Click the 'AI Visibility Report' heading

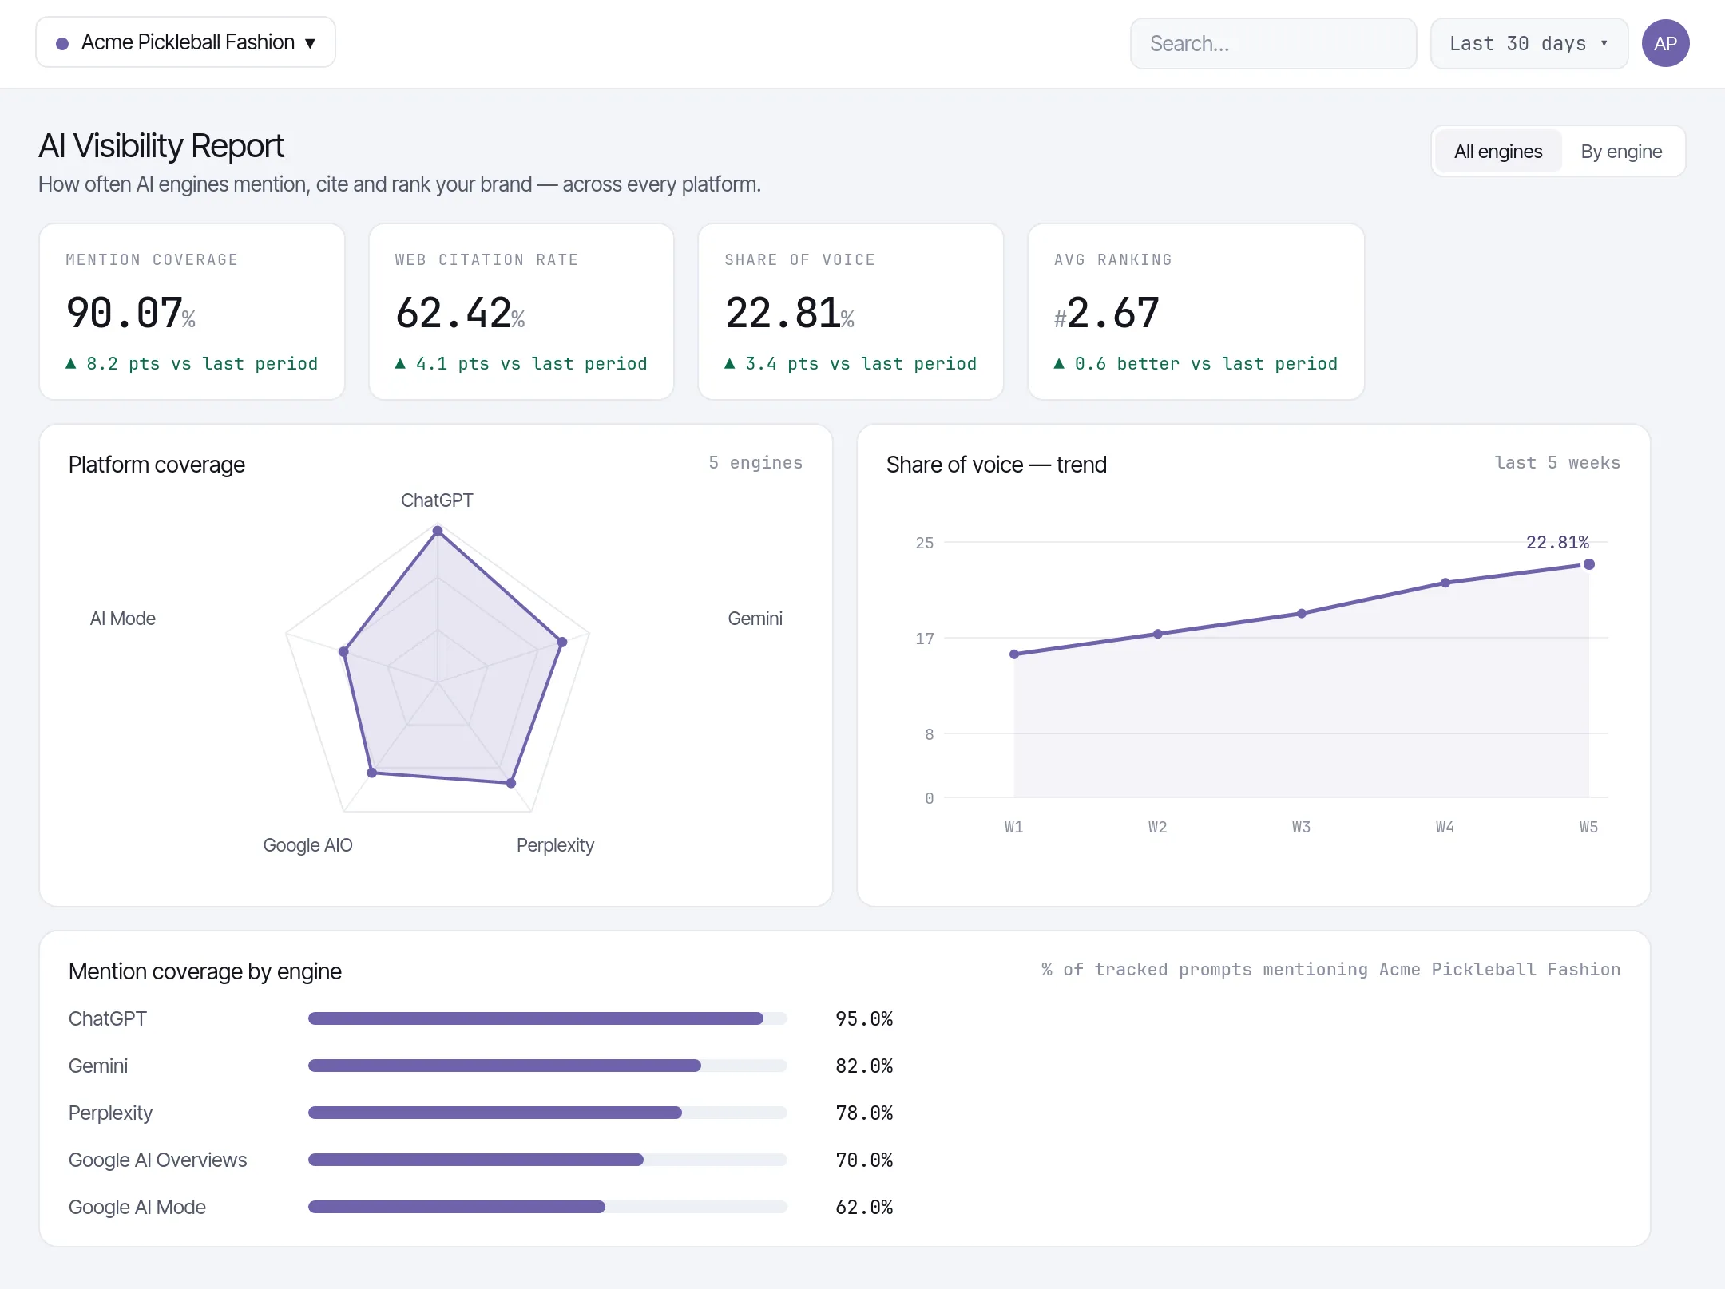point(161,146)
